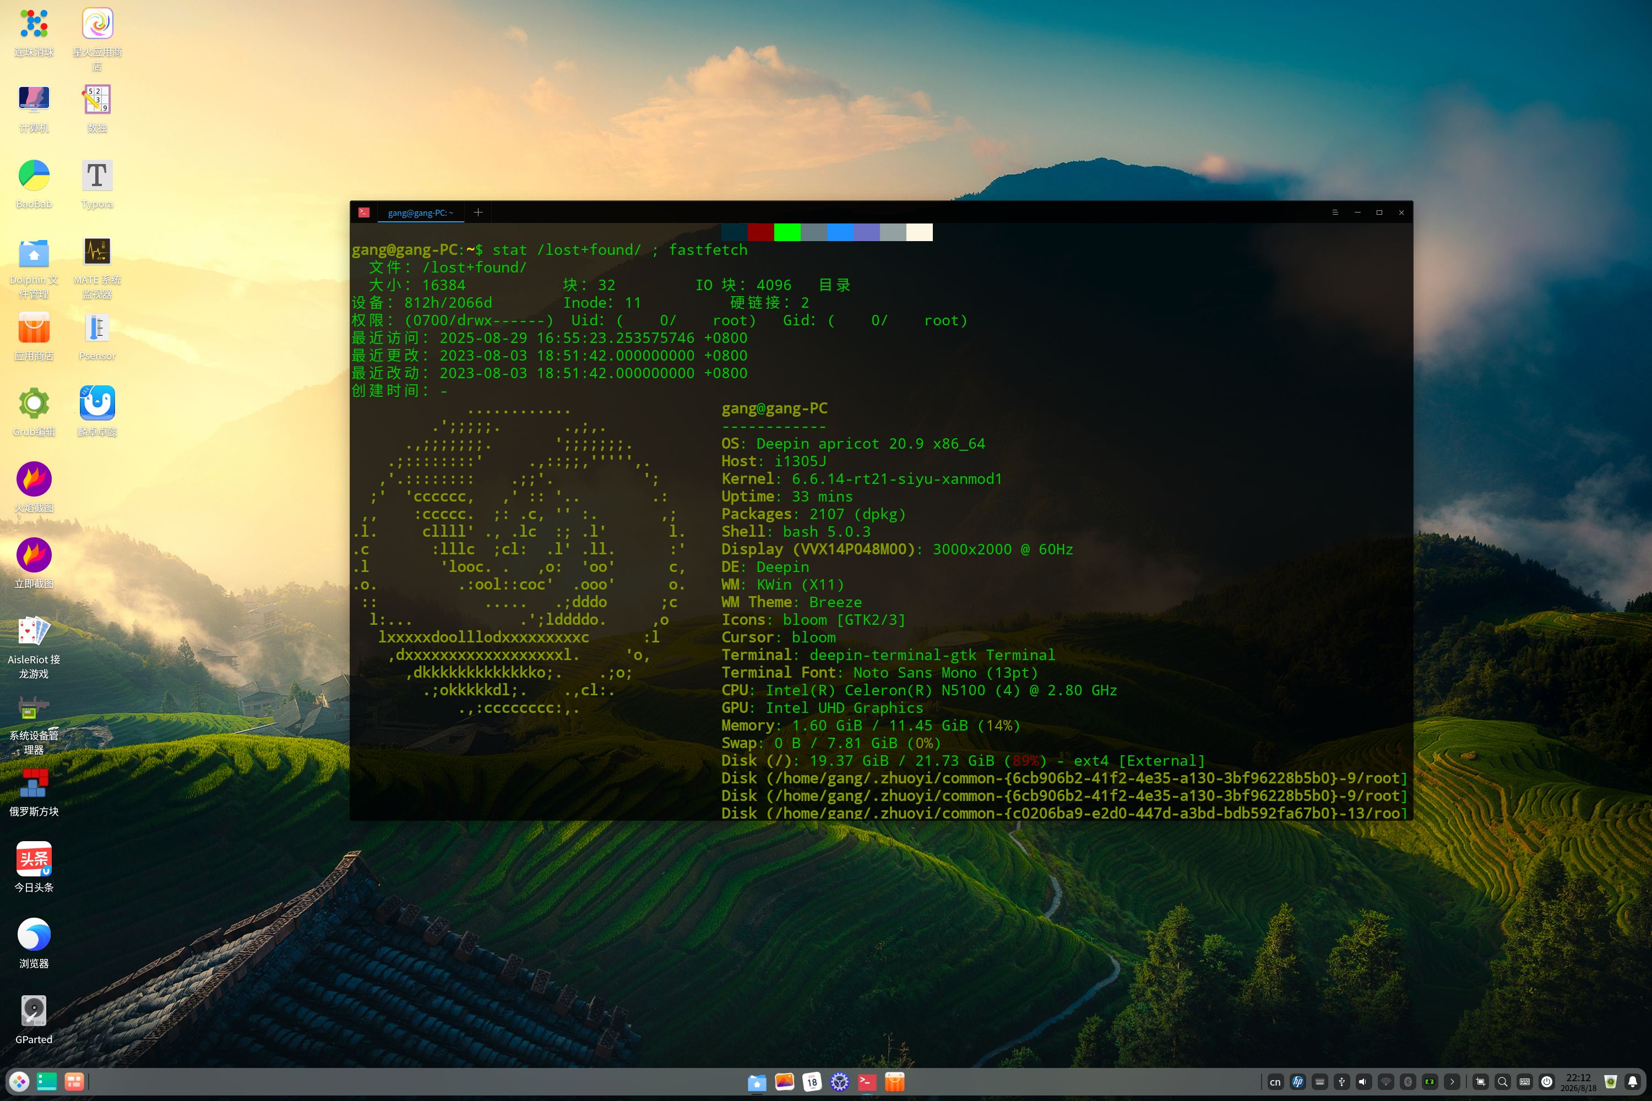
Task: Click the red color block in fastfetch palette
Action: (760, 232)
